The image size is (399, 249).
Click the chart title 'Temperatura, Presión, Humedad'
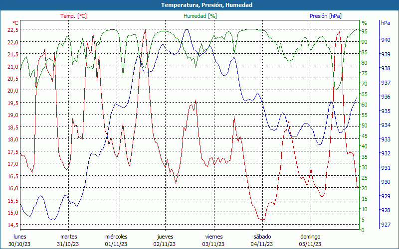coord(206,5)
